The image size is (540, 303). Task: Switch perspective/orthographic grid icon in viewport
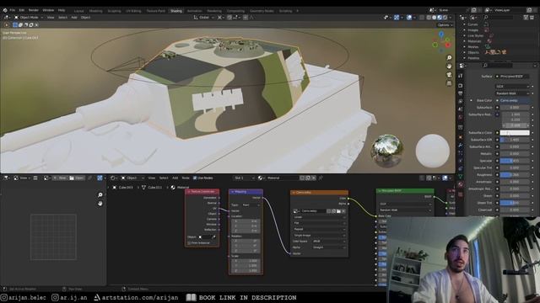coord(449,83)
